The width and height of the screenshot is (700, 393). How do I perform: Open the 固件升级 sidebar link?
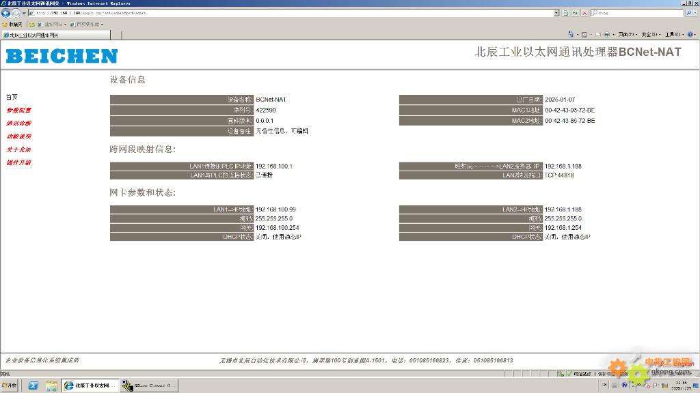pyautogui.click(x=18, y=162)
